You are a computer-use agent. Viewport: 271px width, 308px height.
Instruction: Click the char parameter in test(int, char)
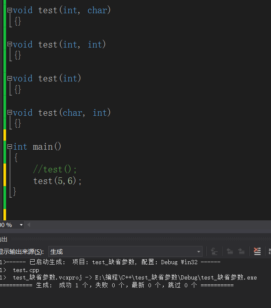click(97, 10)
